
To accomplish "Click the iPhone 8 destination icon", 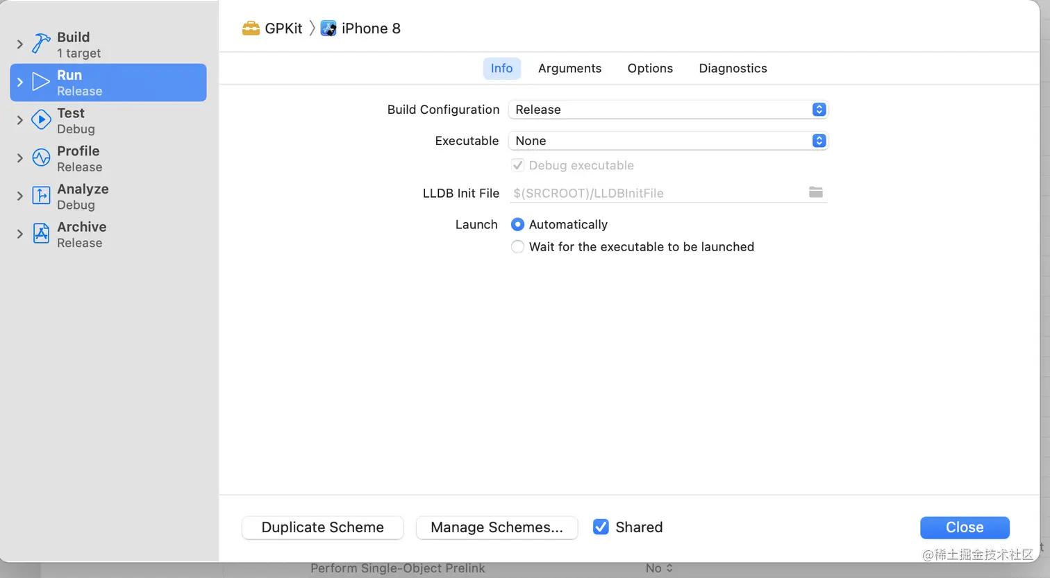I will tap(328, 28).
